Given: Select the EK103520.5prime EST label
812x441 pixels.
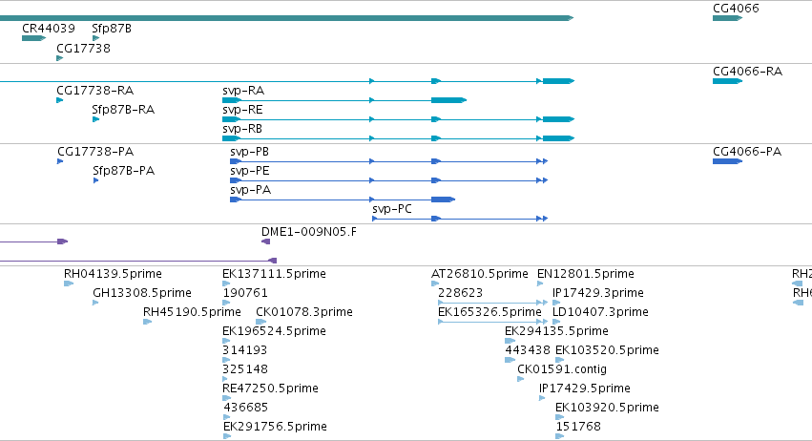Looking at the screenshot, I should tap(607, 350).
